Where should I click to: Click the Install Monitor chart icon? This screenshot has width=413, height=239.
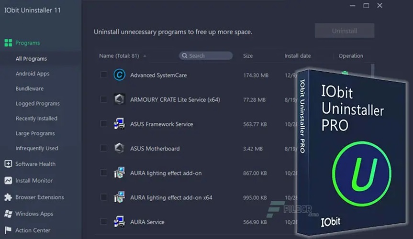point(8,181)
